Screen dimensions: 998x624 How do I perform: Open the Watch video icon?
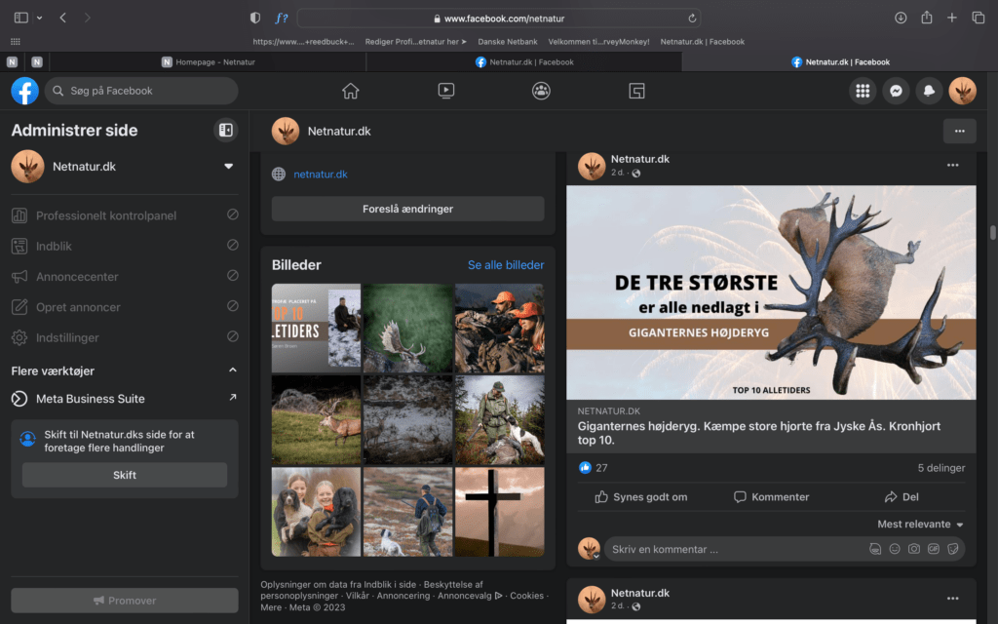tap(445, 91)
